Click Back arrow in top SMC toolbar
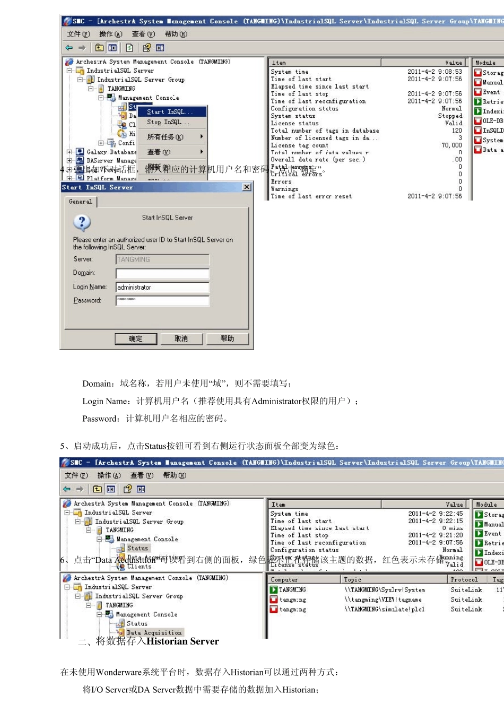The height and width of the screenshot is (713, 504). point(69,48)
